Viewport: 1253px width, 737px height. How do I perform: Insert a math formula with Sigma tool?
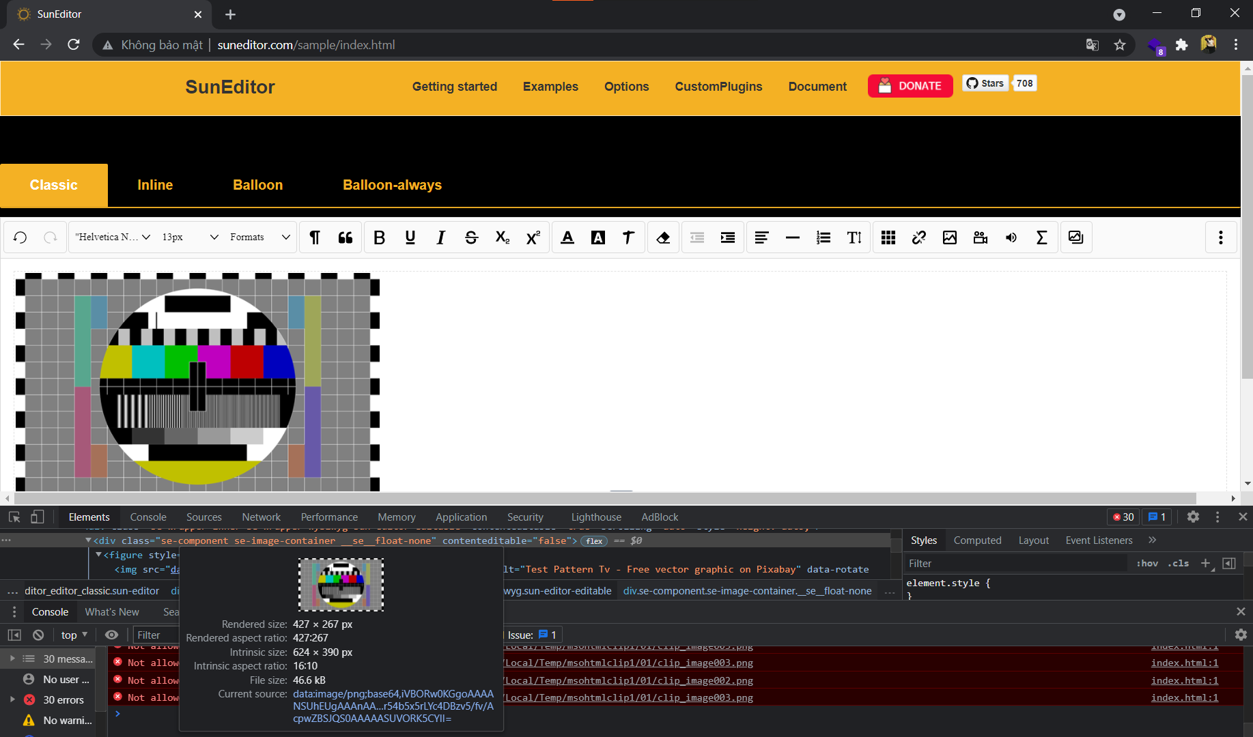point(1041,237)
